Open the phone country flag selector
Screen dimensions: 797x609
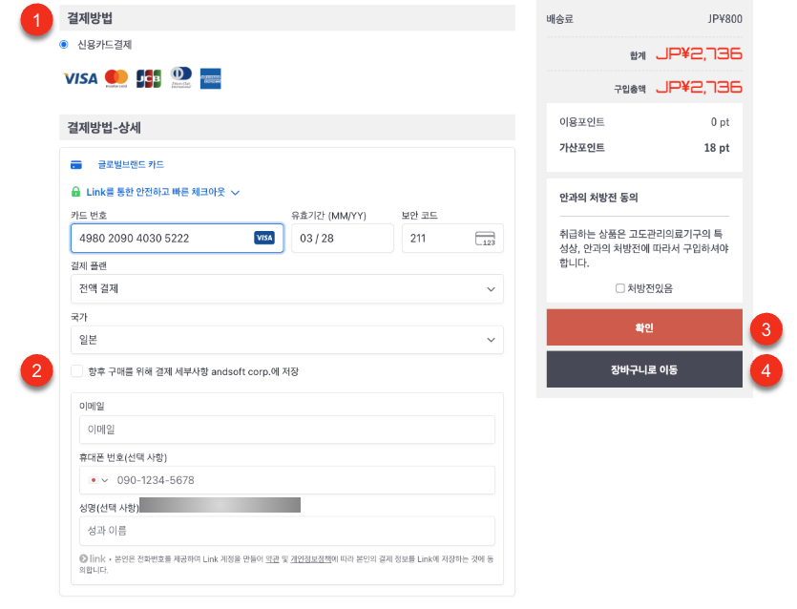[98, 480]
